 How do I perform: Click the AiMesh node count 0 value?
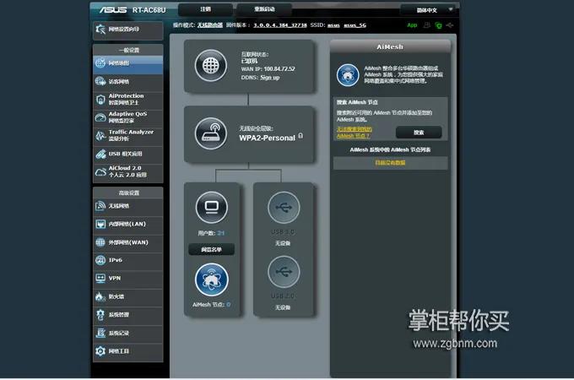[x=229, y=305]
